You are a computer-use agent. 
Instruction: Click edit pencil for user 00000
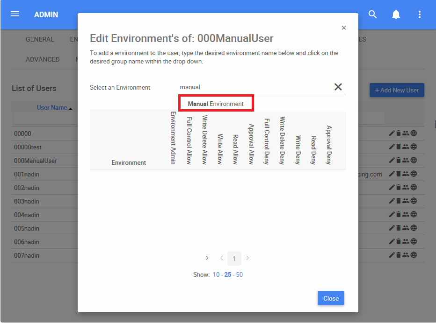(392, 133)
